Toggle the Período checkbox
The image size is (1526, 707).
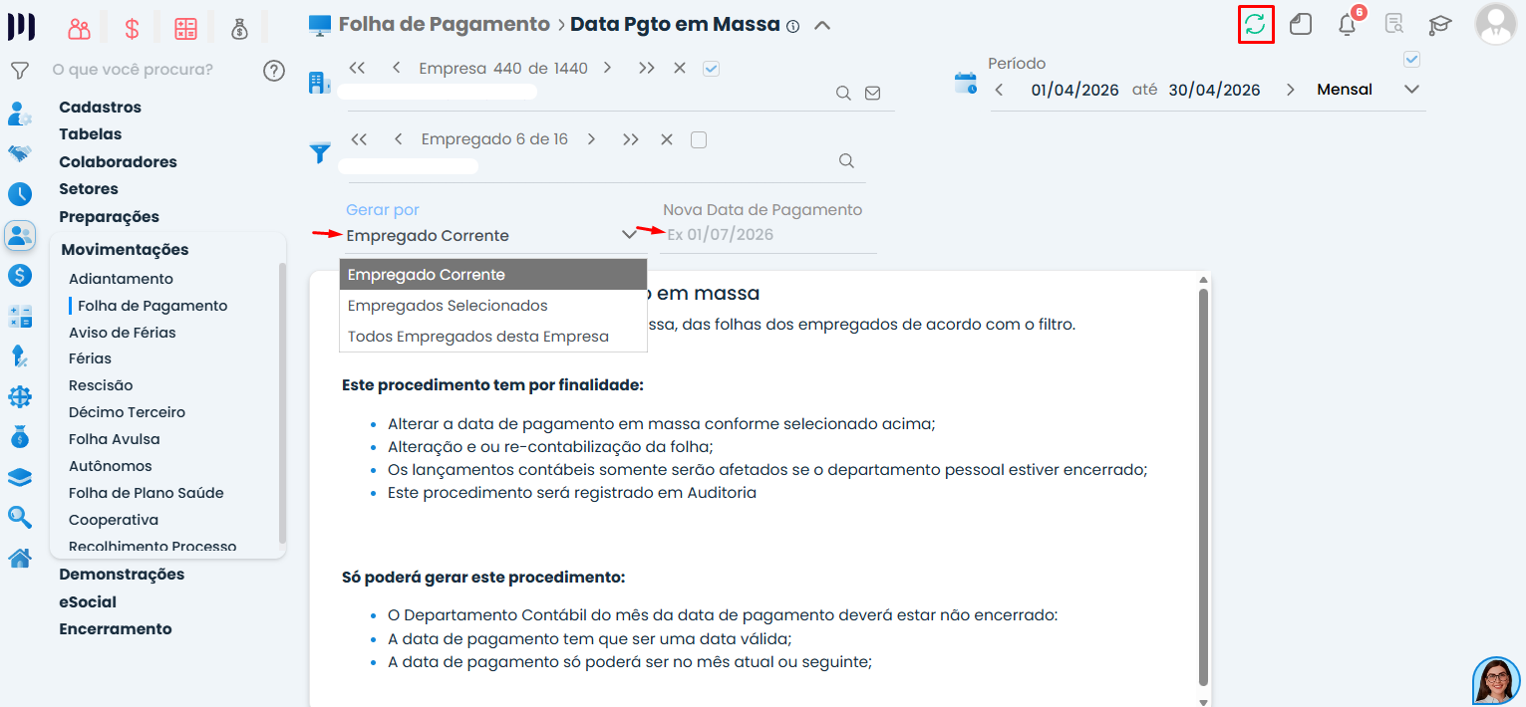click(x=1411, y=60)
